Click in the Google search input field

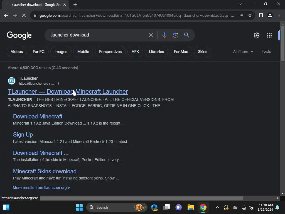[98, 35]
